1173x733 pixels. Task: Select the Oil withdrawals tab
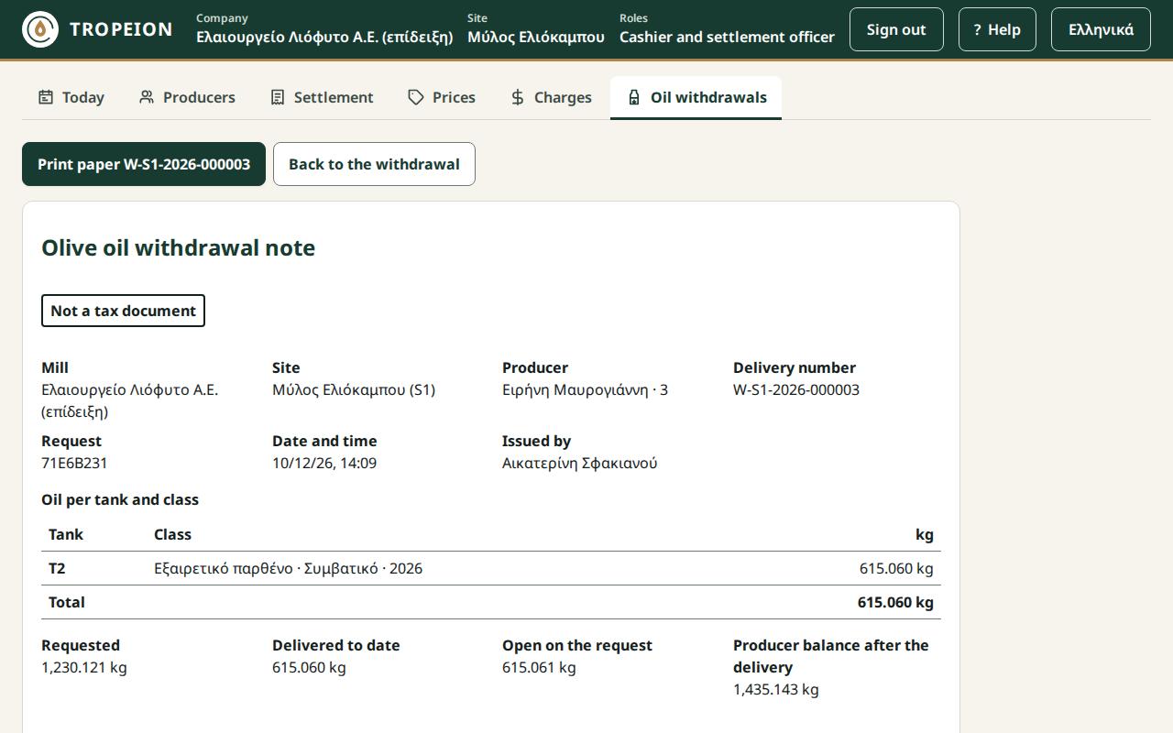tap(696, 97)
